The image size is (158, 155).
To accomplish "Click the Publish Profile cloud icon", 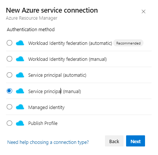I will (x=20, y=123).
